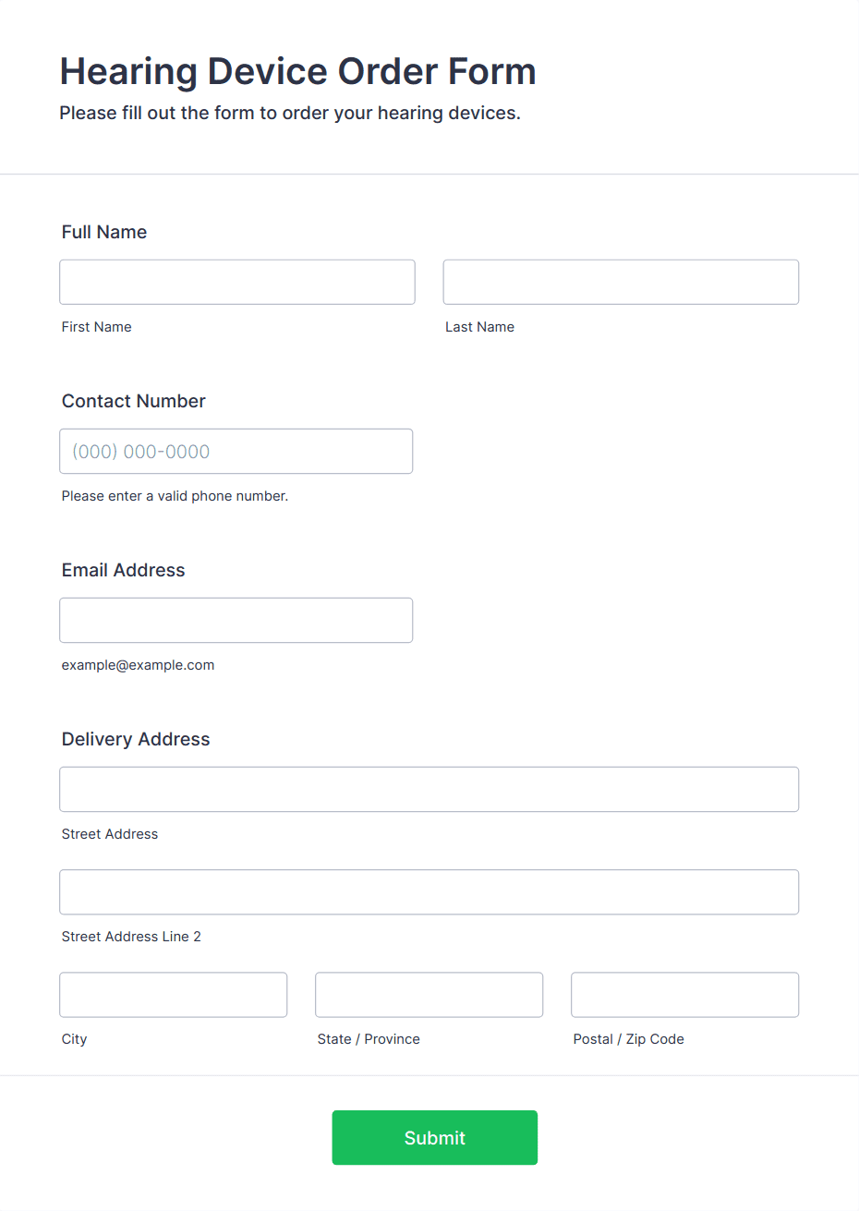
Task: Click the Delivery Address heading label
Action: click(x=136, y=739)
